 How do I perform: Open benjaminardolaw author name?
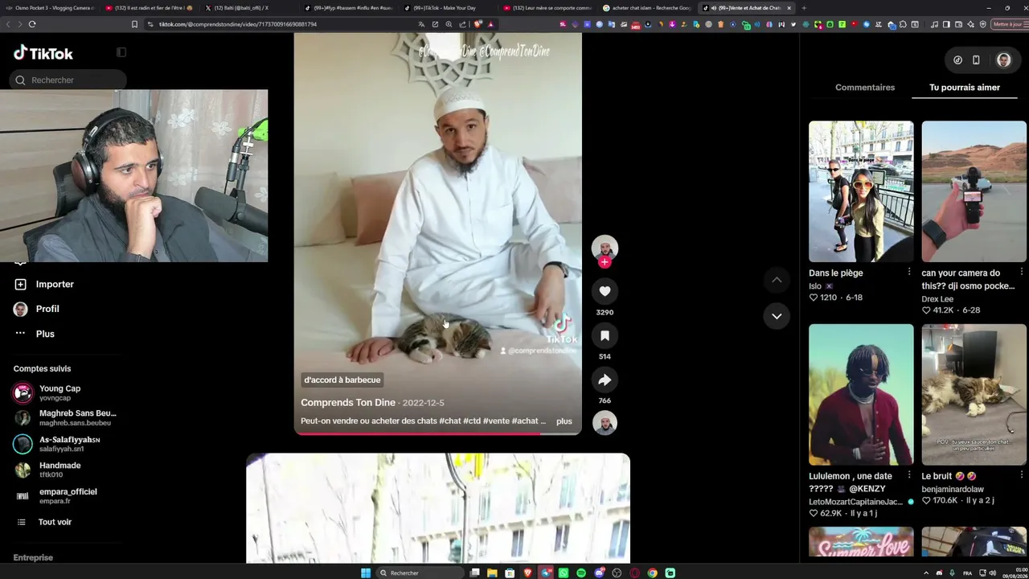(953, 489)
